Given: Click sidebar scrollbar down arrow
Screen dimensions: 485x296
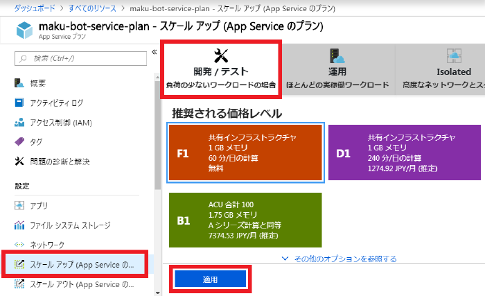Looking at the screenshot, I should [x=157, y=293].
